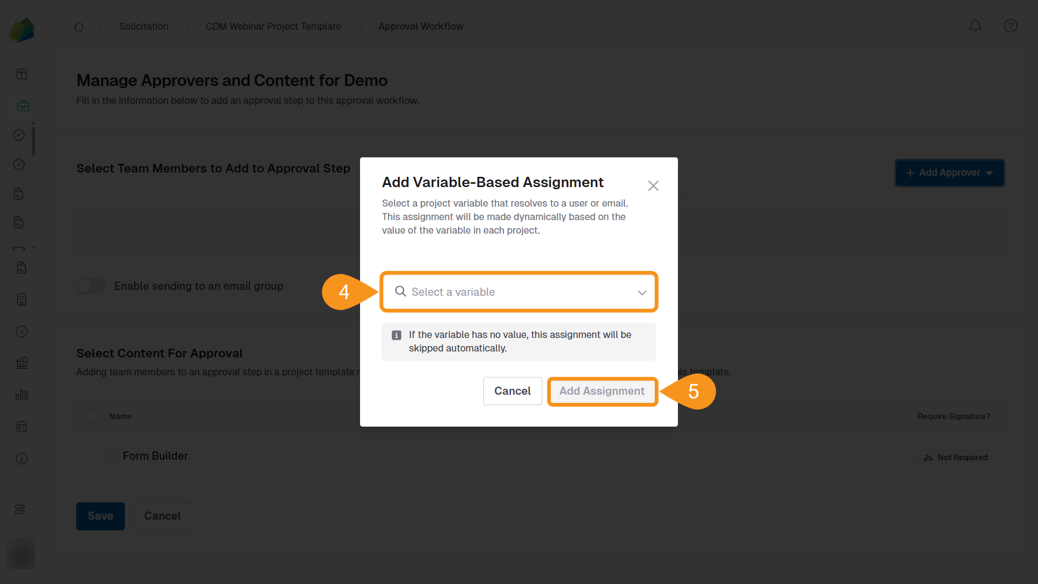This screenshot has height=584, width=1038.
Task: Open the dashboard panel in the sidebar
Action: (21, 74)
